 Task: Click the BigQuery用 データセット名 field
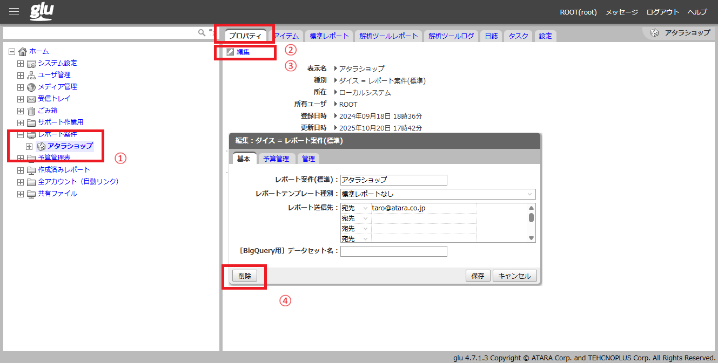coord(393,251)
